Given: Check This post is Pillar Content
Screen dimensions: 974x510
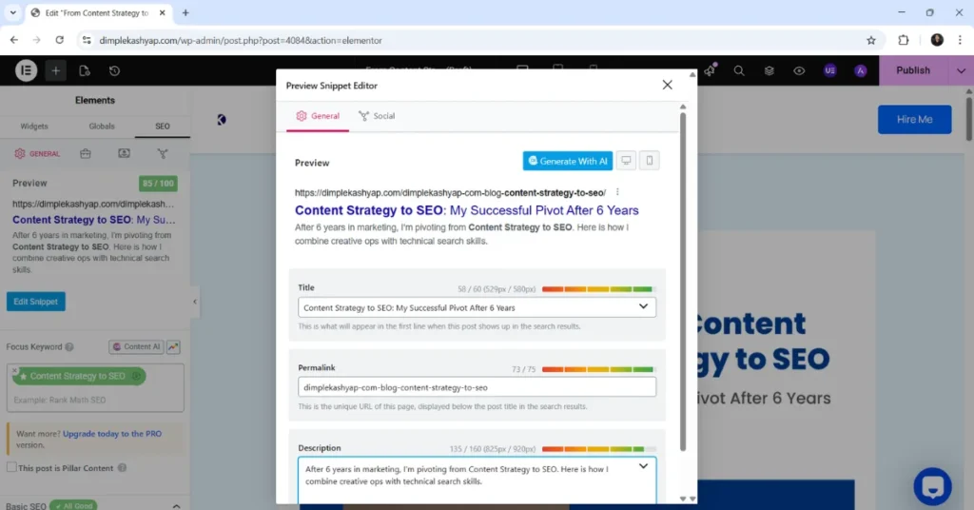Looking at the screenshot, I should coord(11,467).
